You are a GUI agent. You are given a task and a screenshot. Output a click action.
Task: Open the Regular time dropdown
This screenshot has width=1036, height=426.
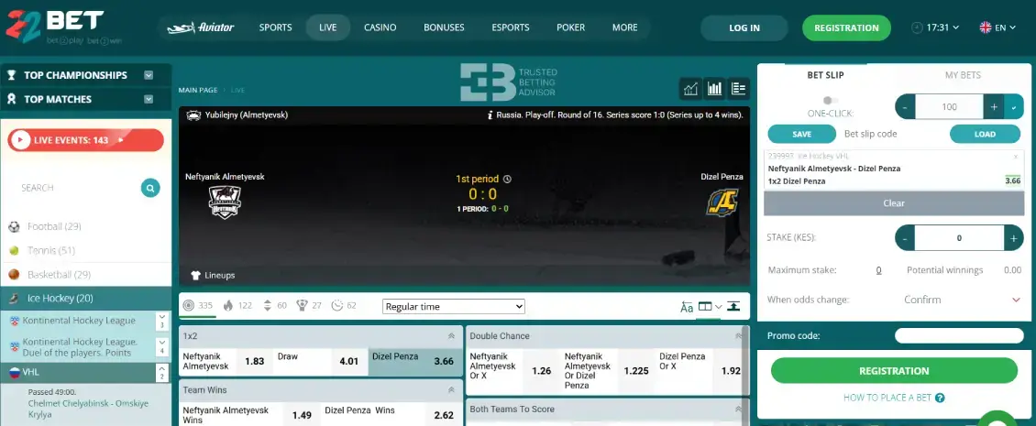pos(453,307)
